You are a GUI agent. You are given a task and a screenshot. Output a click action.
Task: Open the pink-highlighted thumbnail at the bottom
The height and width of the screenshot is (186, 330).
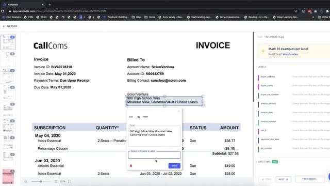pos(8,176)
